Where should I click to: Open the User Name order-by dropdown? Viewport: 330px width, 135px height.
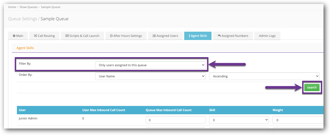[150, 76]
